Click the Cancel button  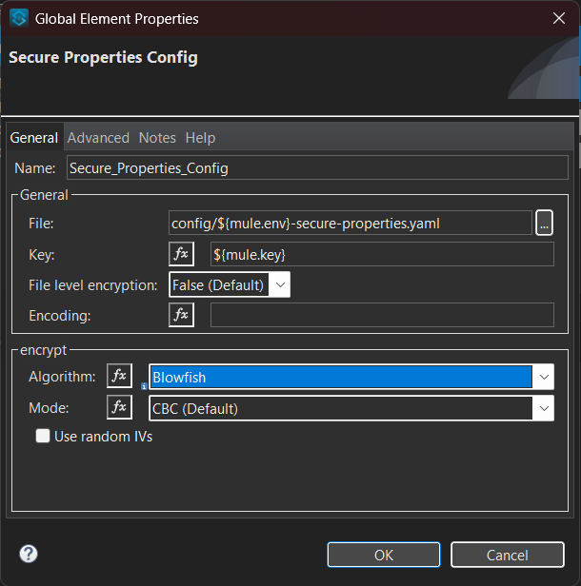[507, 555]
